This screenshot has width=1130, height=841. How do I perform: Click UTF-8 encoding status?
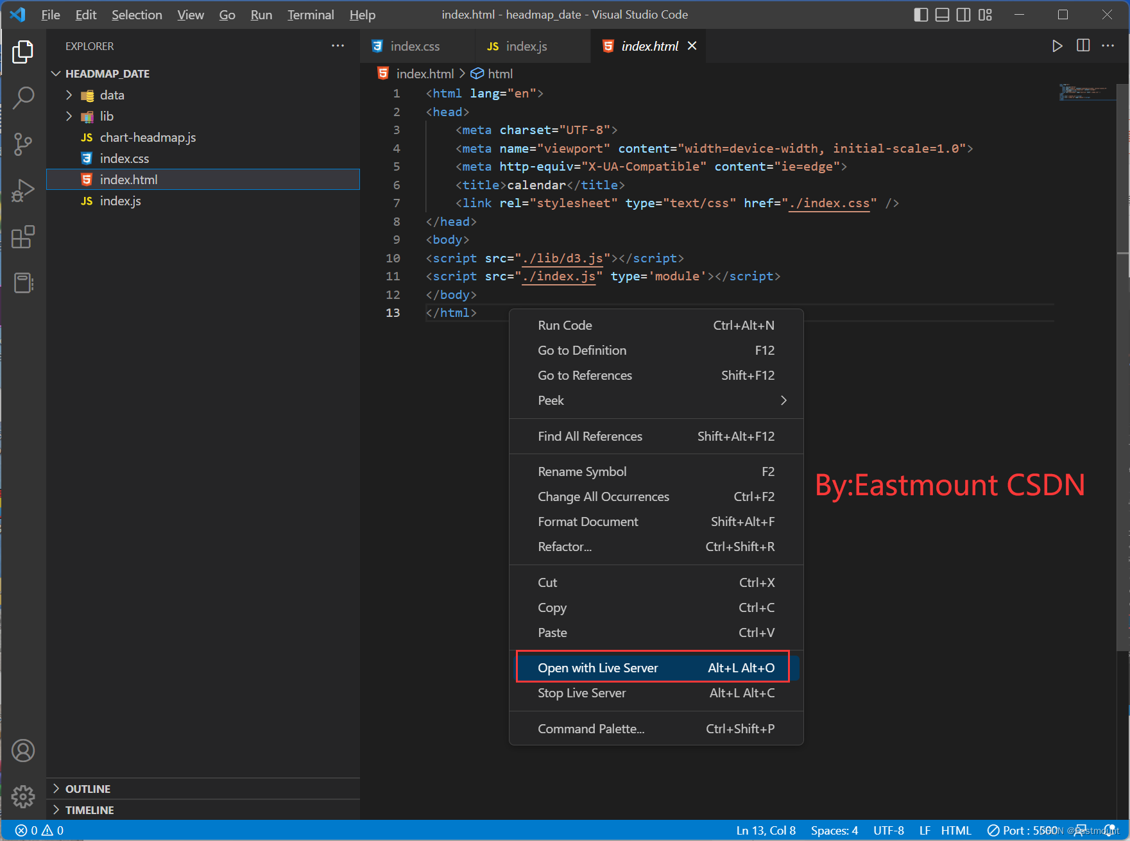point(889,830)
